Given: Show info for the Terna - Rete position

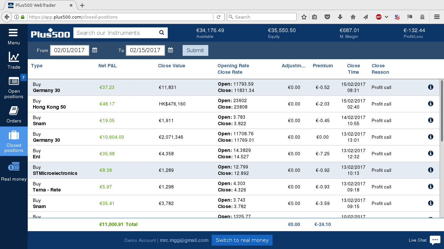Looking at the screenshot, I should coord(430,186).
